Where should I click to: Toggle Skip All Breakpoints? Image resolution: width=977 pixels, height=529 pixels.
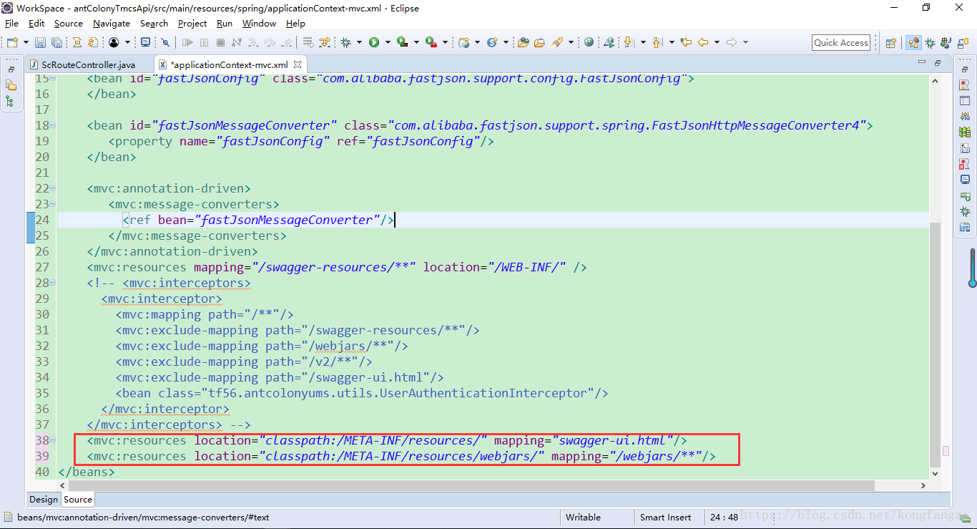click(x=165, y=42)
